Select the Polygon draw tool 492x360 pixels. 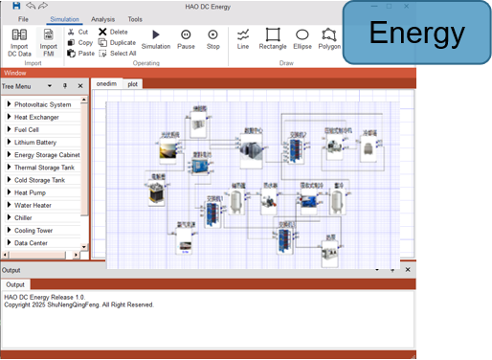point(329,34)
